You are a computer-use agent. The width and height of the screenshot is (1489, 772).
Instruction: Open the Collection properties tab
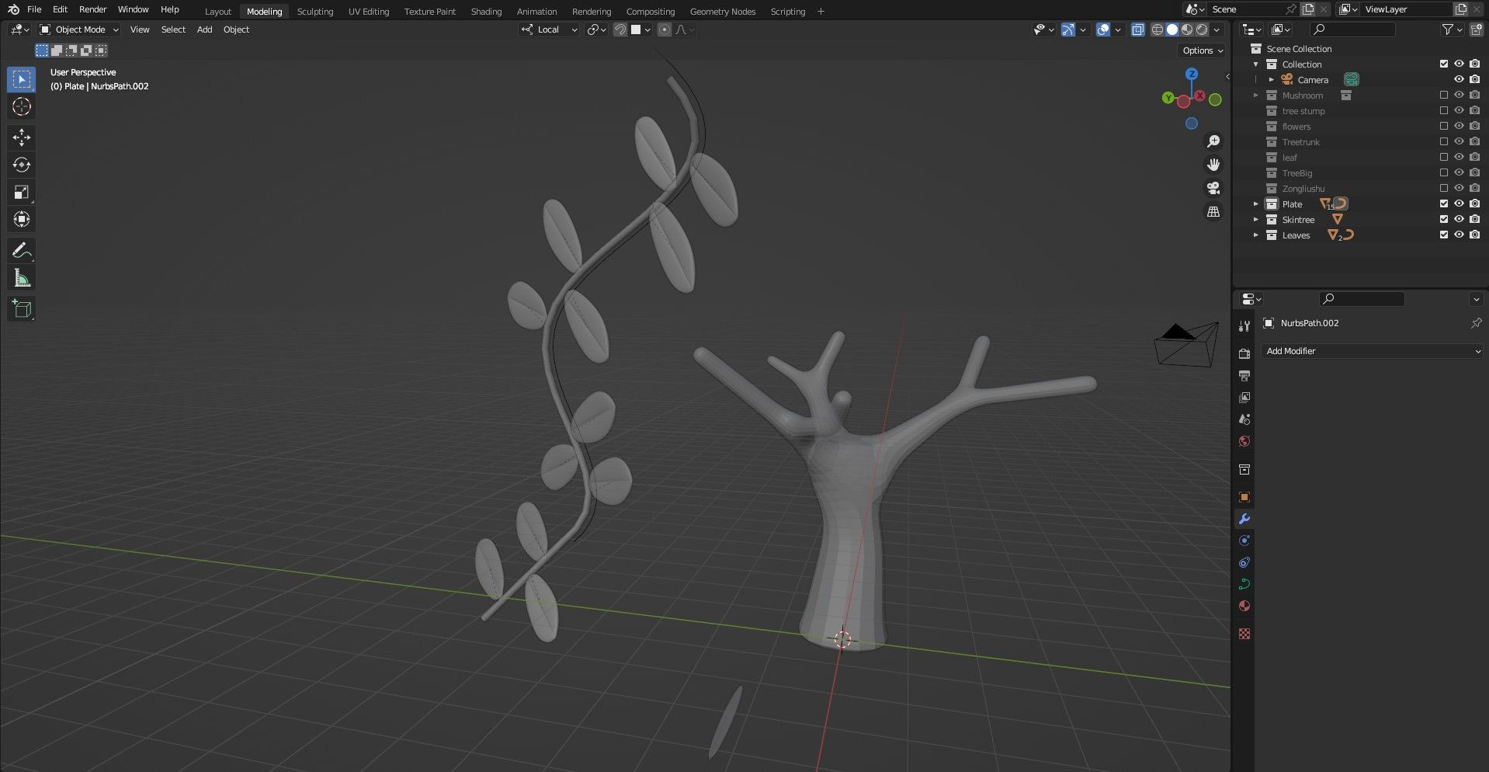1244,469
